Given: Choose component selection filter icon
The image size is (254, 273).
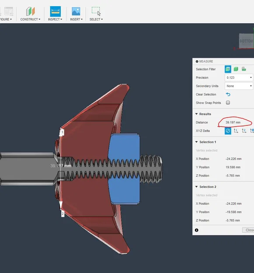Looking at the screenshot, I should (x=244, y=69).
